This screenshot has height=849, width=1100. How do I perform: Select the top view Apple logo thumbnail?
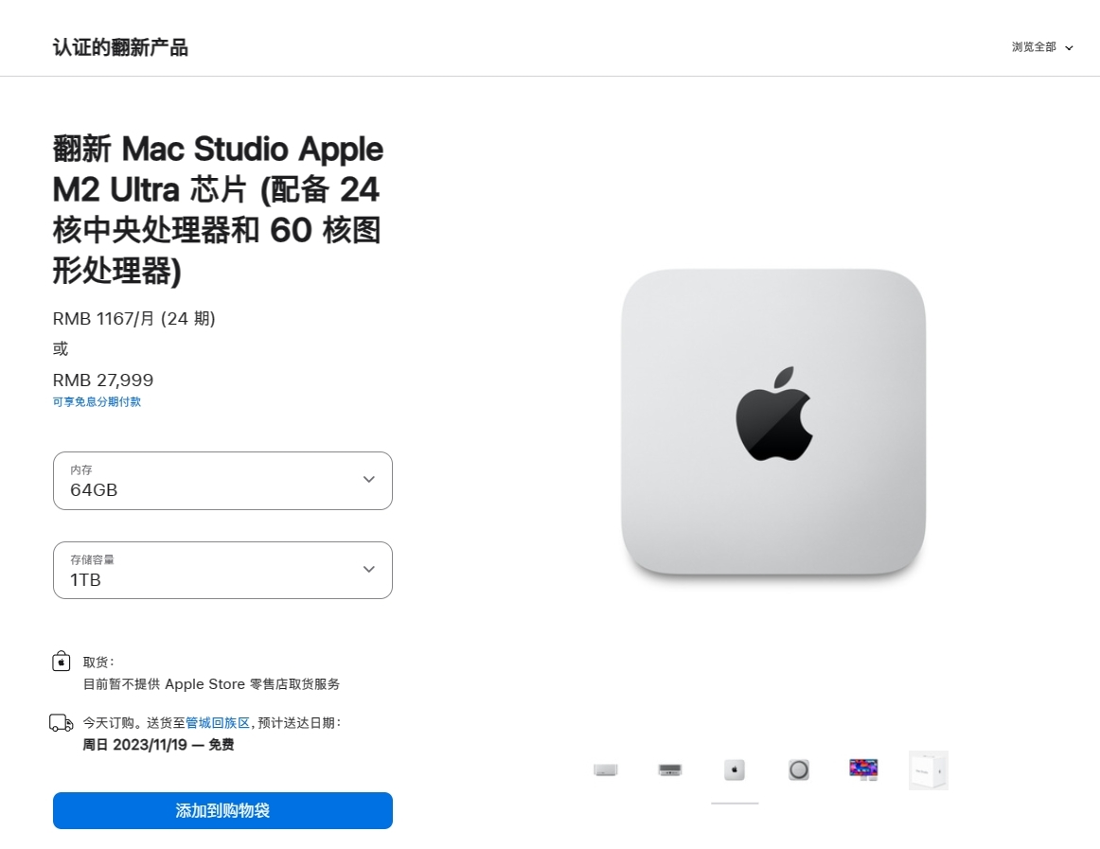(735, 770)
